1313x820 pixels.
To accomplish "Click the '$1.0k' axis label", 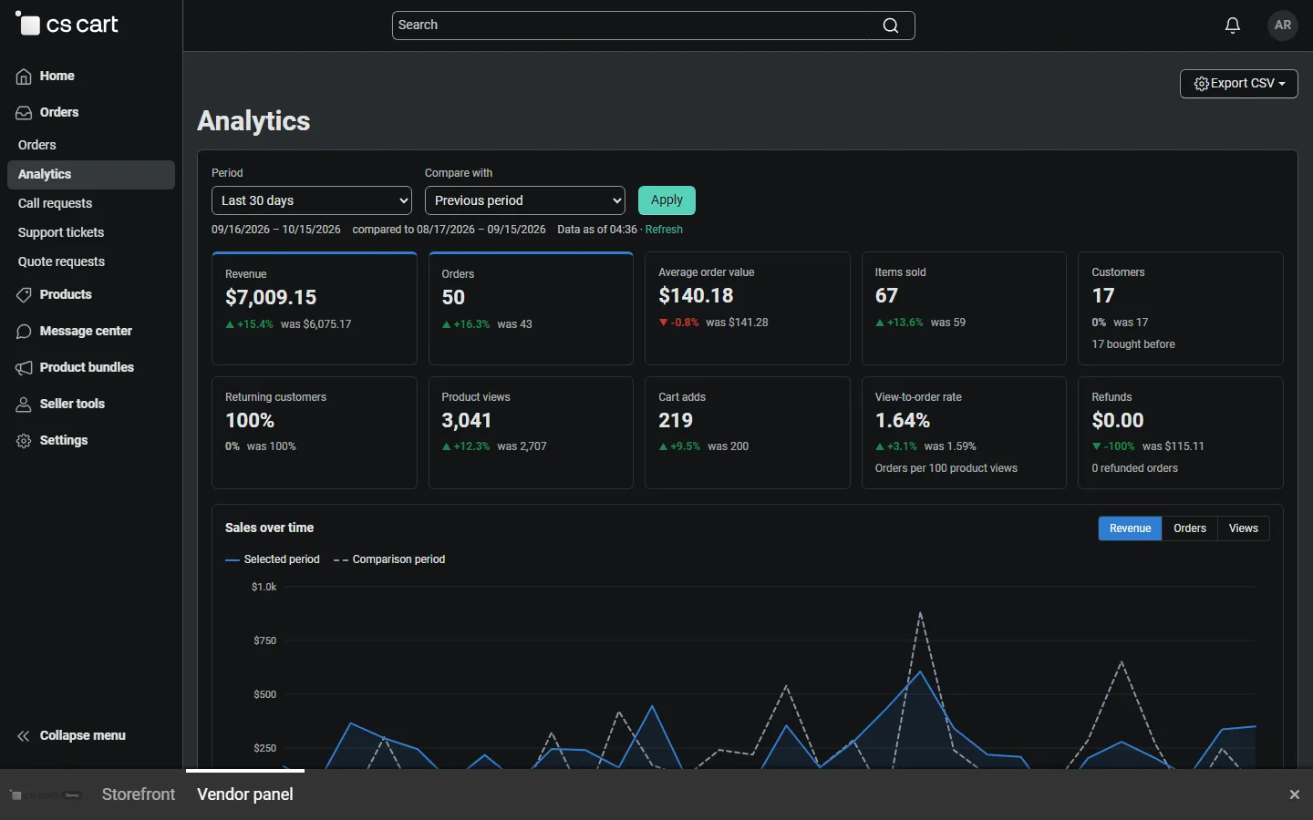I will click(264, 587).
